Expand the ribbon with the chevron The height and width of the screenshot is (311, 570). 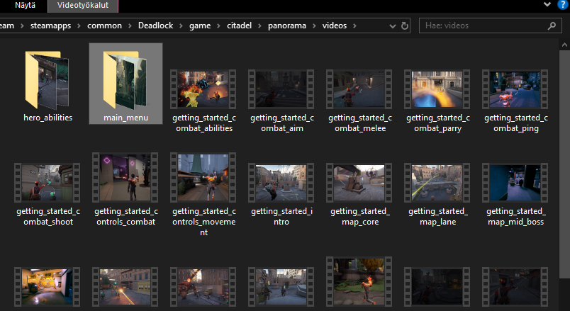tap(547, 4)
